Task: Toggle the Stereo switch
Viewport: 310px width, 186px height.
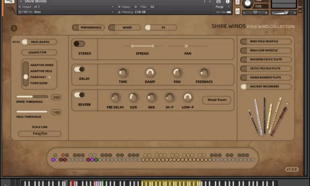Action: [x=79, y=44]
